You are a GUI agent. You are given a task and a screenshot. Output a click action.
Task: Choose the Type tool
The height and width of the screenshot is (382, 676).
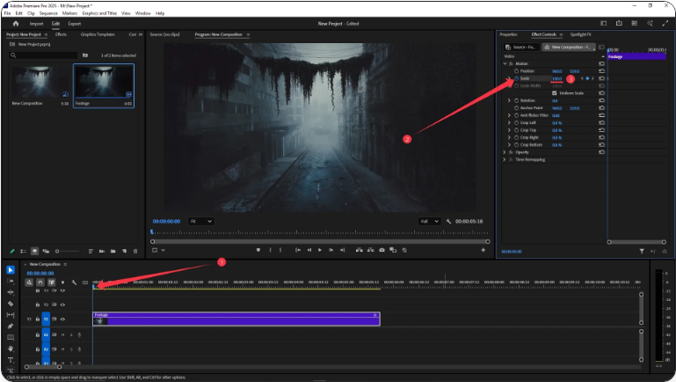[11, 360]
